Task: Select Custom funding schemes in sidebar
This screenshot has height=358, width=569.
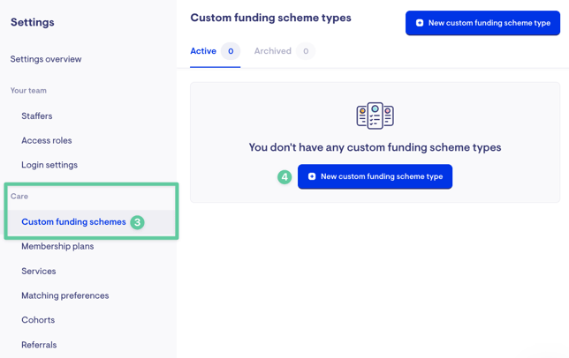Action: click(x=73, y=221)
